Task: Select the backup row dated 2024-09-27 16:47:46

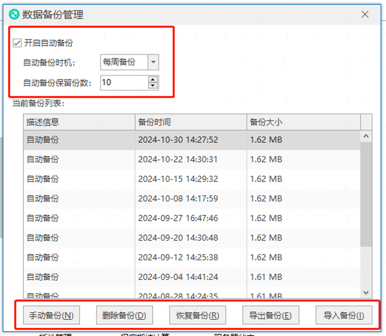Action: click(192, 218)
